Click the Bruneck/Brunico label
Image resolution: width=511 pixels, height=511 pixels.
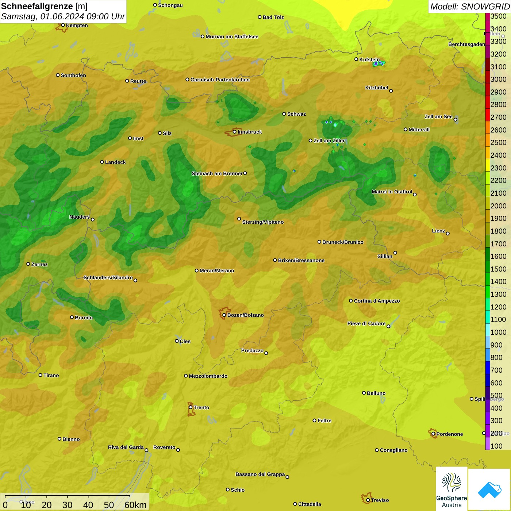click(x=343, y=242)
